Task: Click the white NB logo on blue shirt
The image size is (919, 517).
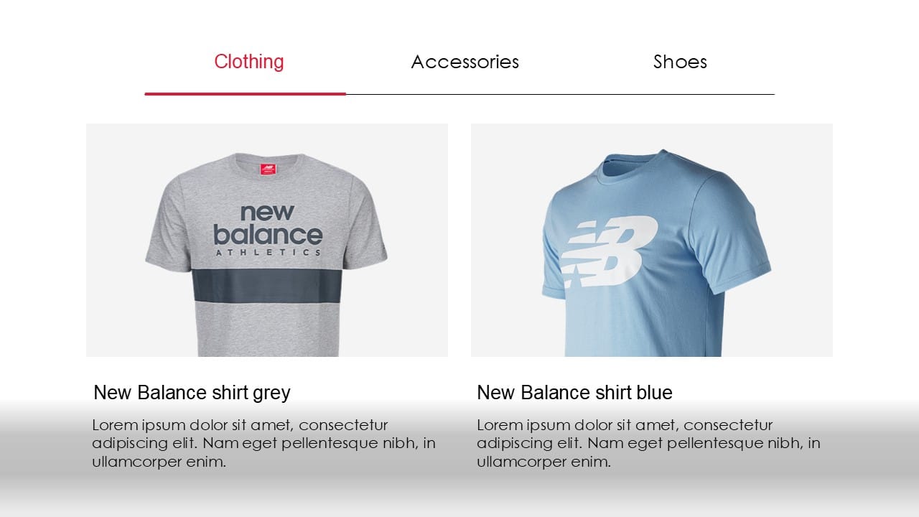Action: coord(609,251)
